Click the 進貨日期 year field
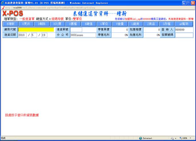The width and height of the screenshot is (196, 141). 22,35
